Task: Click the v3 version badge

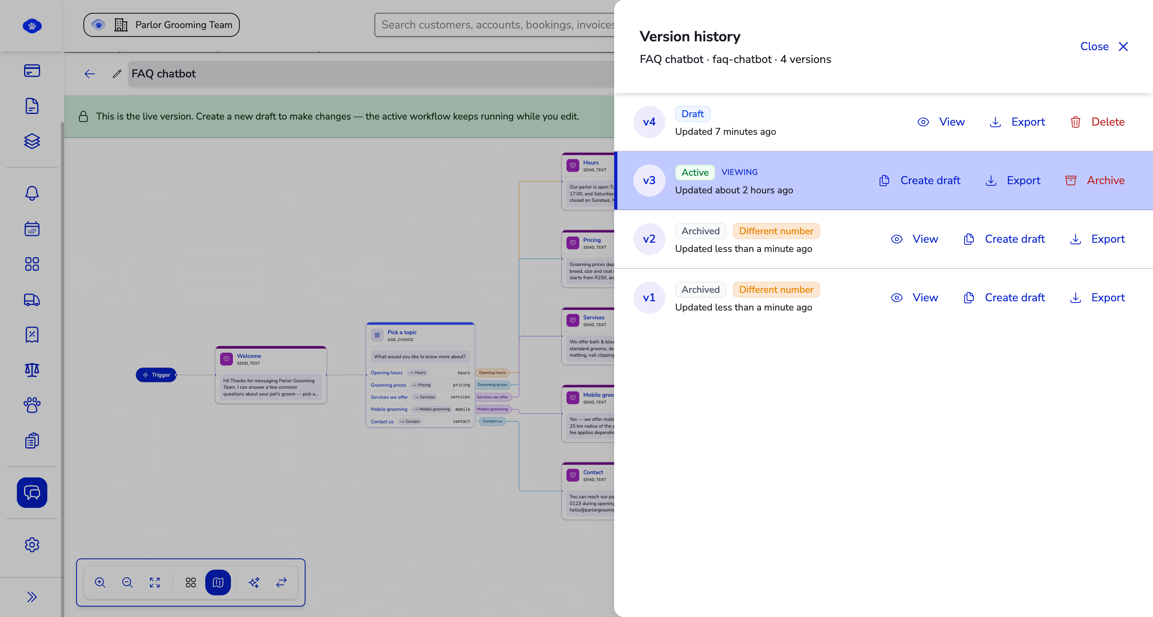Action: [649, 181]
